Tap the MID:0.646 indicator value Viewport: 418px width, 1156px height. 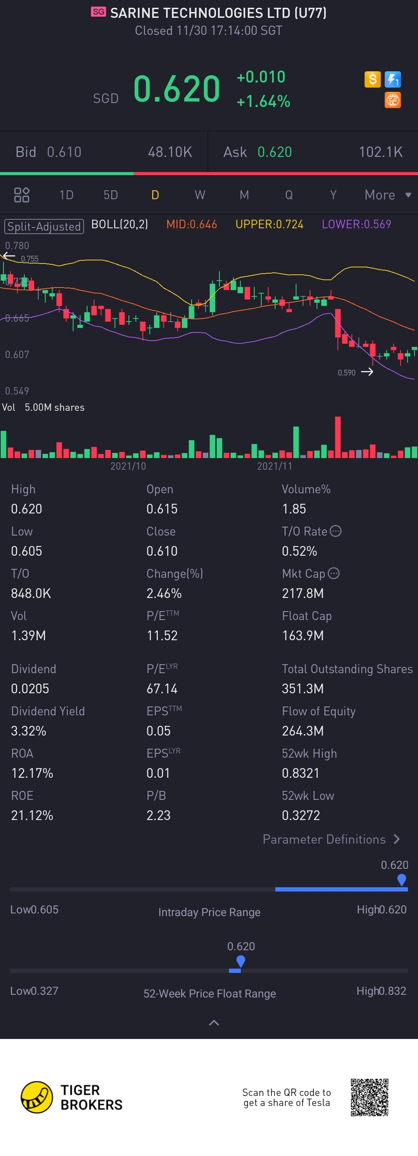coord(191,224)
